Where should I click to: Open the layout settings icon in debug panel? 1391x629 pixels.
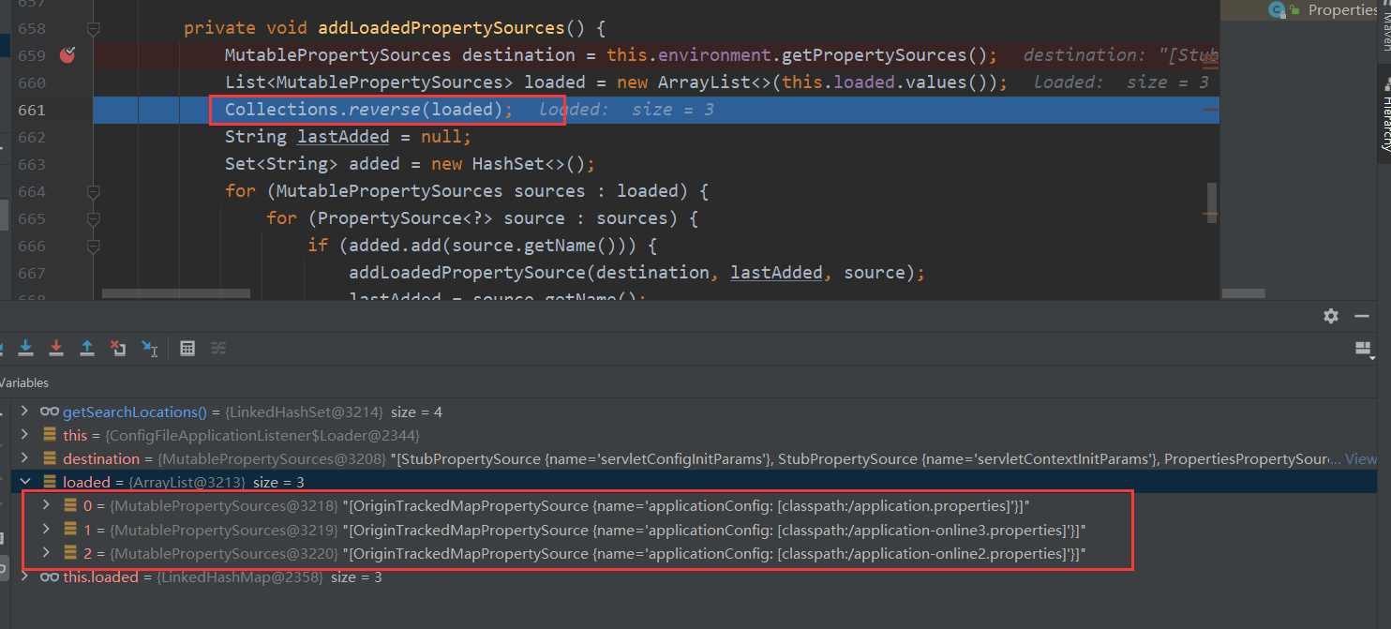[x=1364, y=349]
